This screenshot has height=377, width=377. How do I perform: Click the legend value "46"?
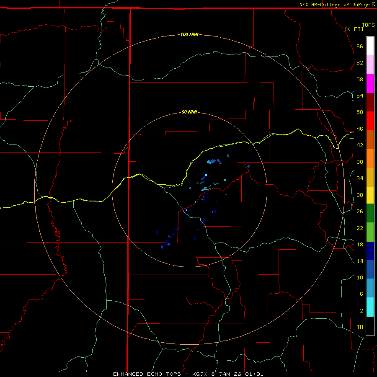(x=360, y=129)
